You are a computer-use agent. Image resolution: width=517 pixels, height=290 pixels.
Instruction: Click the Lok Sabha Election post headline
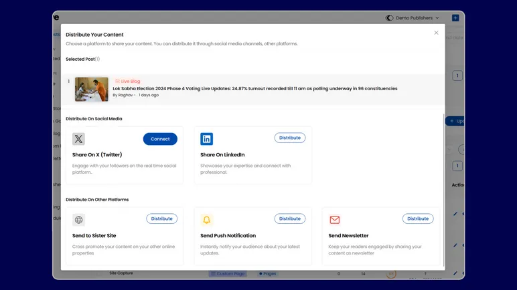point(254,88)
